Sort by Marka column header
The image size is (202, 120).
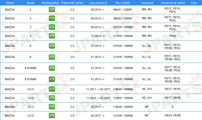(x=10, y=3)
